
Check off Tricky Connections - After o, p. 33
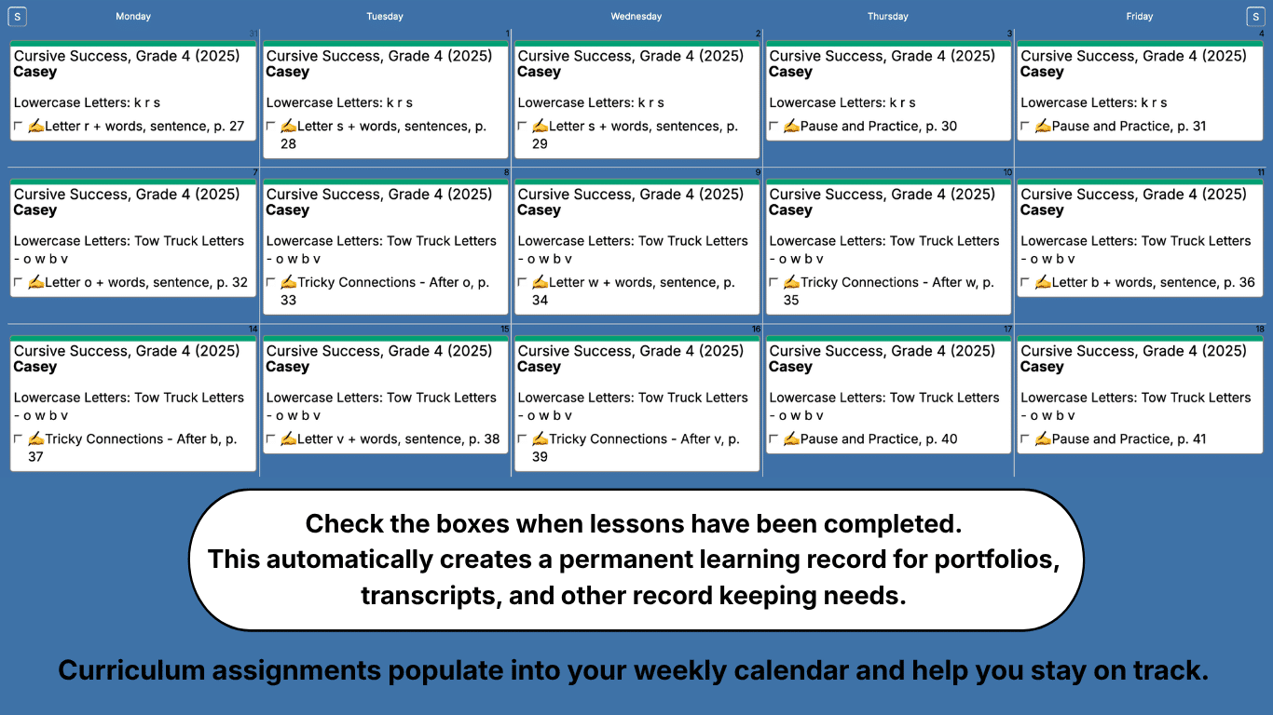(x=271, y=283)
